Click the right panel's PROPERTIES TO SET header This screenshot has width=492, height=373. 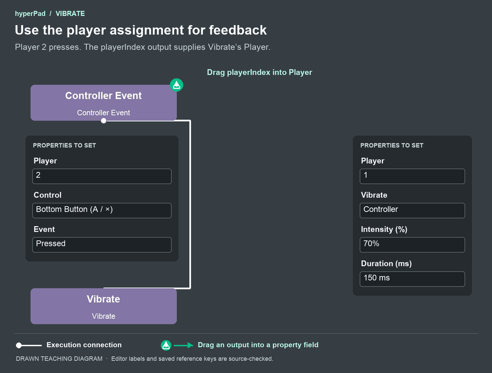tap(392, 145)
